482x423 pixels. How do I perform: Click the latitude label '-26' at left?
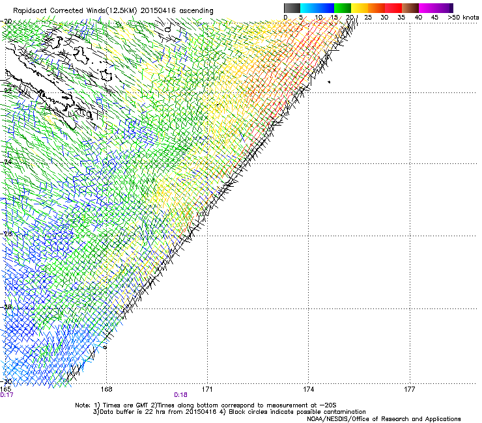tap(6, 234)
